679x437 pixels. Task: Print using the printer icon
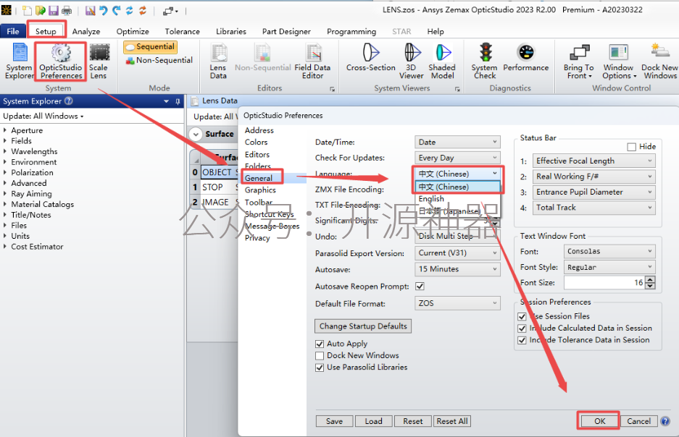(x=66, y=11)
